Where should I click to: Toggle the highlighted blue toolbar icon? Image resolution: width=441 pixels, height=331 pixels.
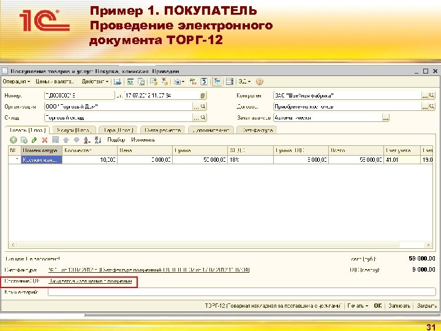point(217,82)
